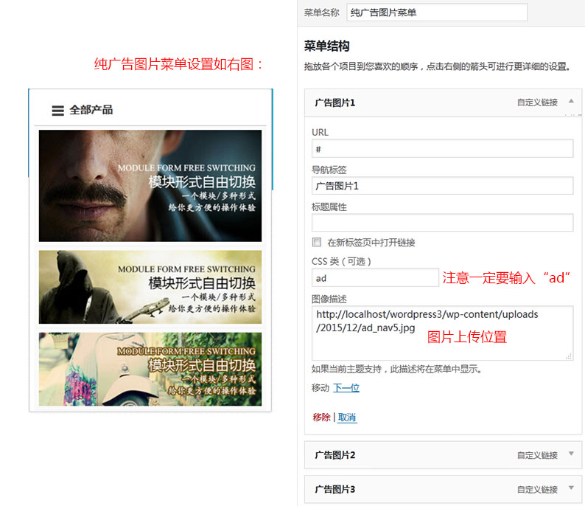This screenshot has height=506, width=585.
Task: Click the 菜单名称 input field
Action: (436, 13)
